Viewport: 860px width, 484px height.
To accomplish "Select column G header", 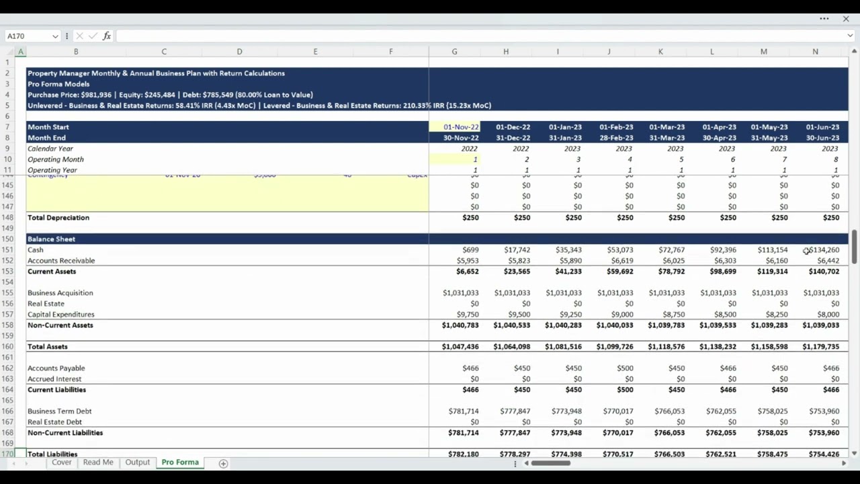I will (x=454, y=52).
